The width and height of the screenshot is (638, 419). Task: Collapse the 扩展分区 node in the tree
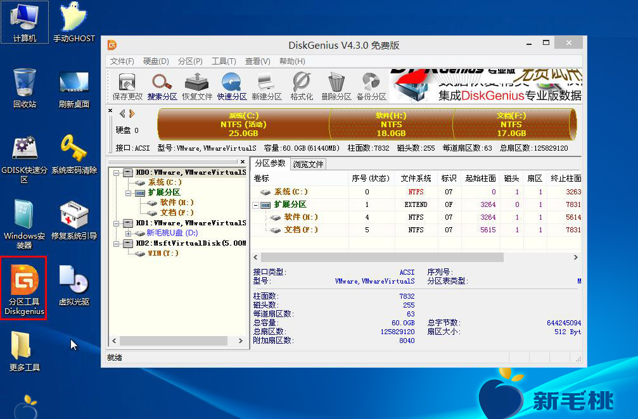[128, 193]
